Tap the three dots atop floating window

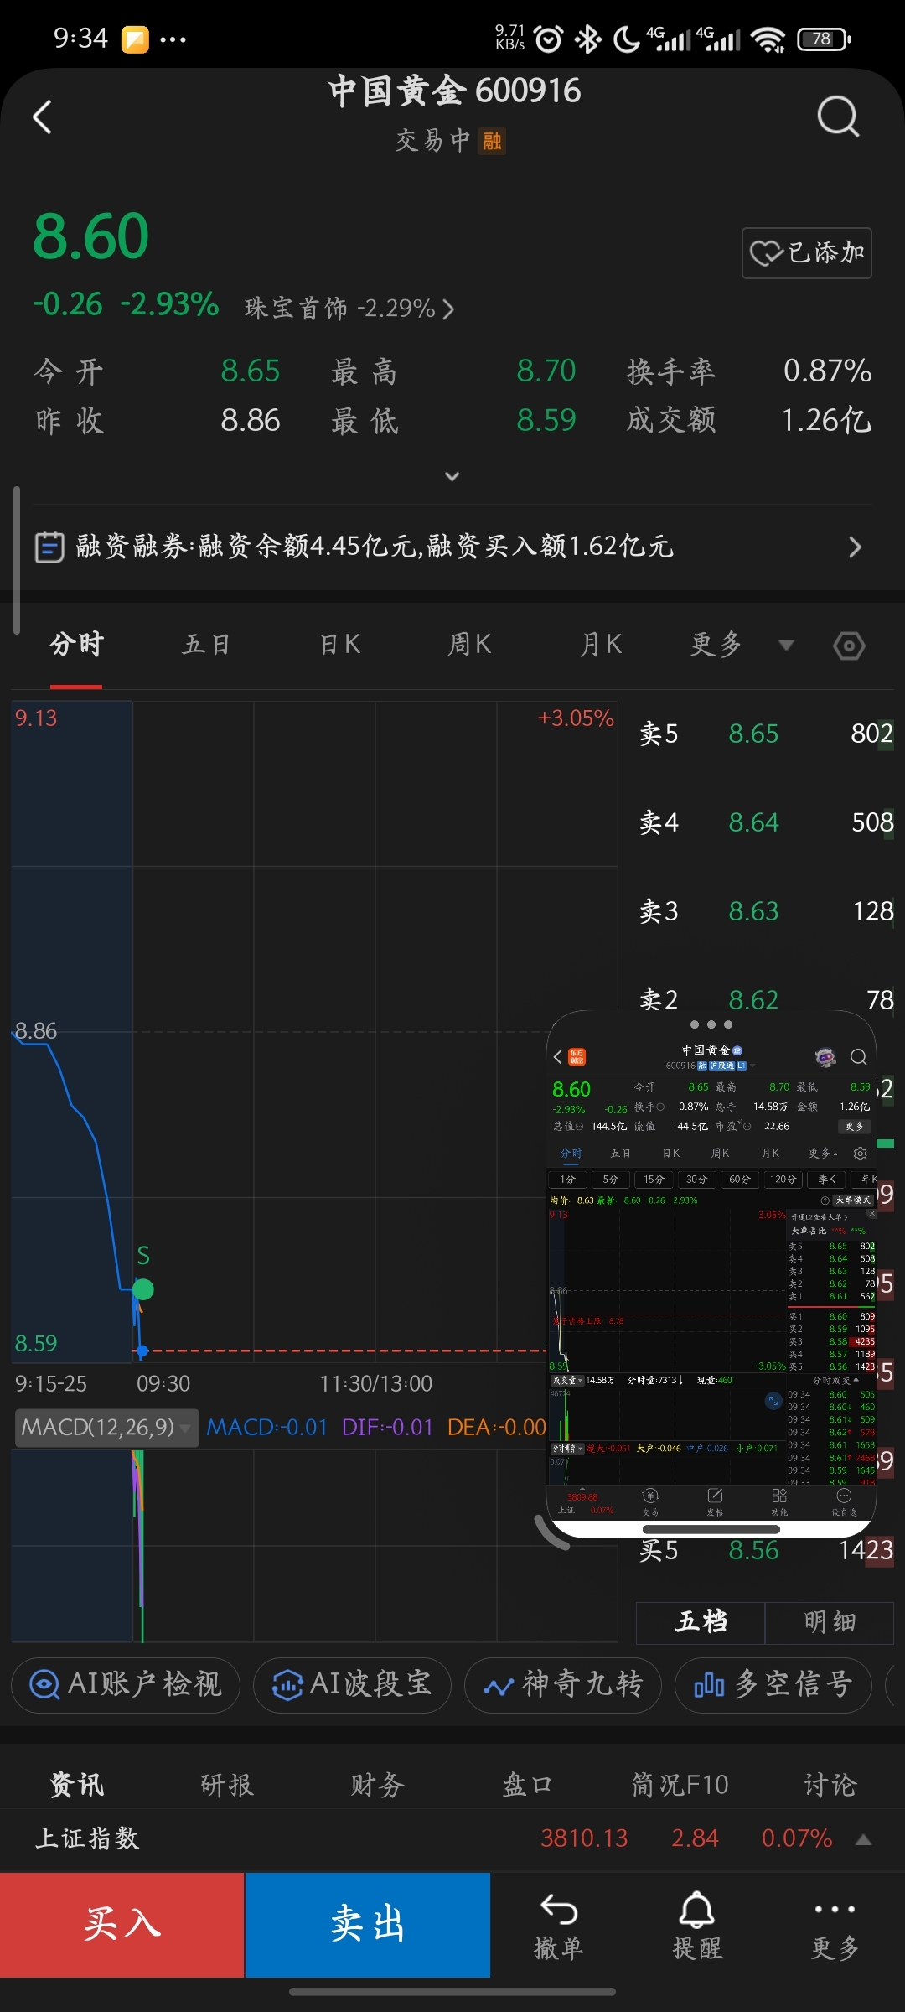coord(711,1024)
